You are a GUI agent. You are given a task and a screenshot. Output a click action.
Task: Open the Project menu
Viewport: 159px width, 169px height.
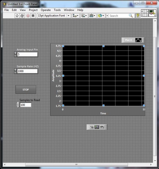[33, 10]
